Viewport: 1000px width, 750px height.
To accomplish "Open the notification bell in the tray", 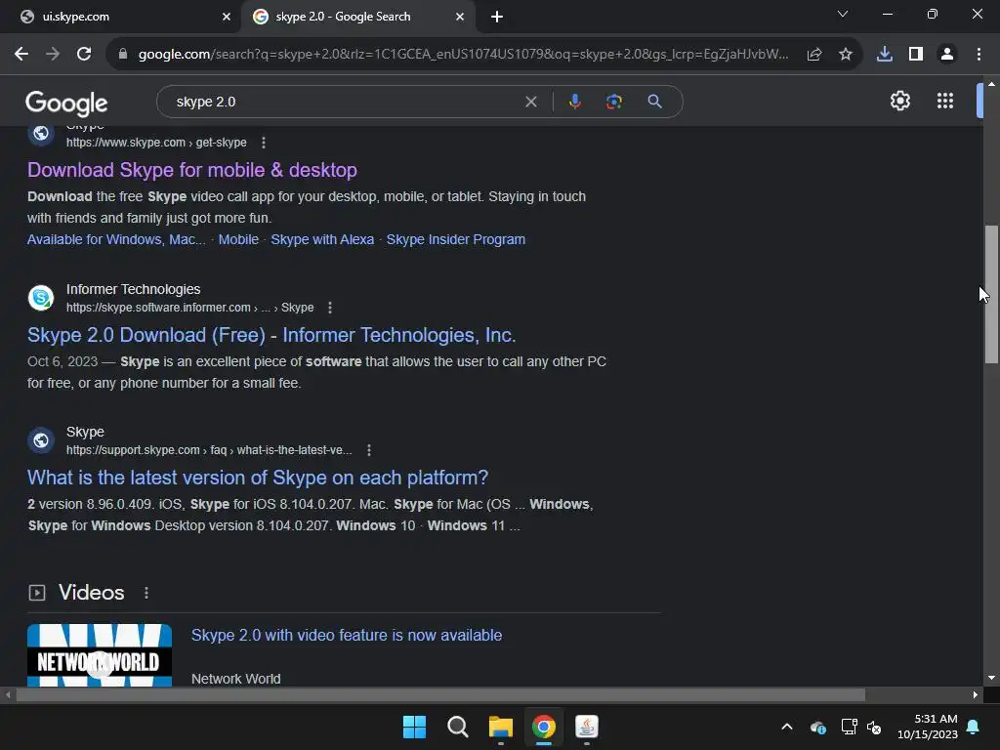I will pyautogui.click(x=974, y=727).
